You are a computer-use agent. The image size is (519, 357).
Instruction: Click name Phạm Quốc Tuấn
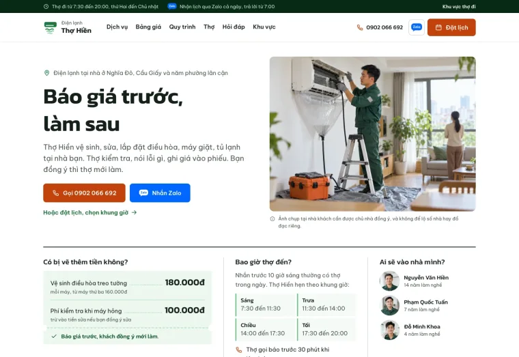425,302
